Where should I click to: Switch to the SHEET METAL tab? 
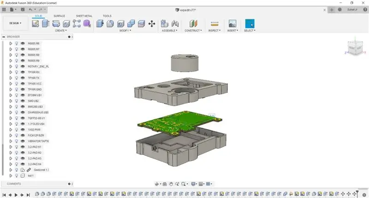point(84,16)
